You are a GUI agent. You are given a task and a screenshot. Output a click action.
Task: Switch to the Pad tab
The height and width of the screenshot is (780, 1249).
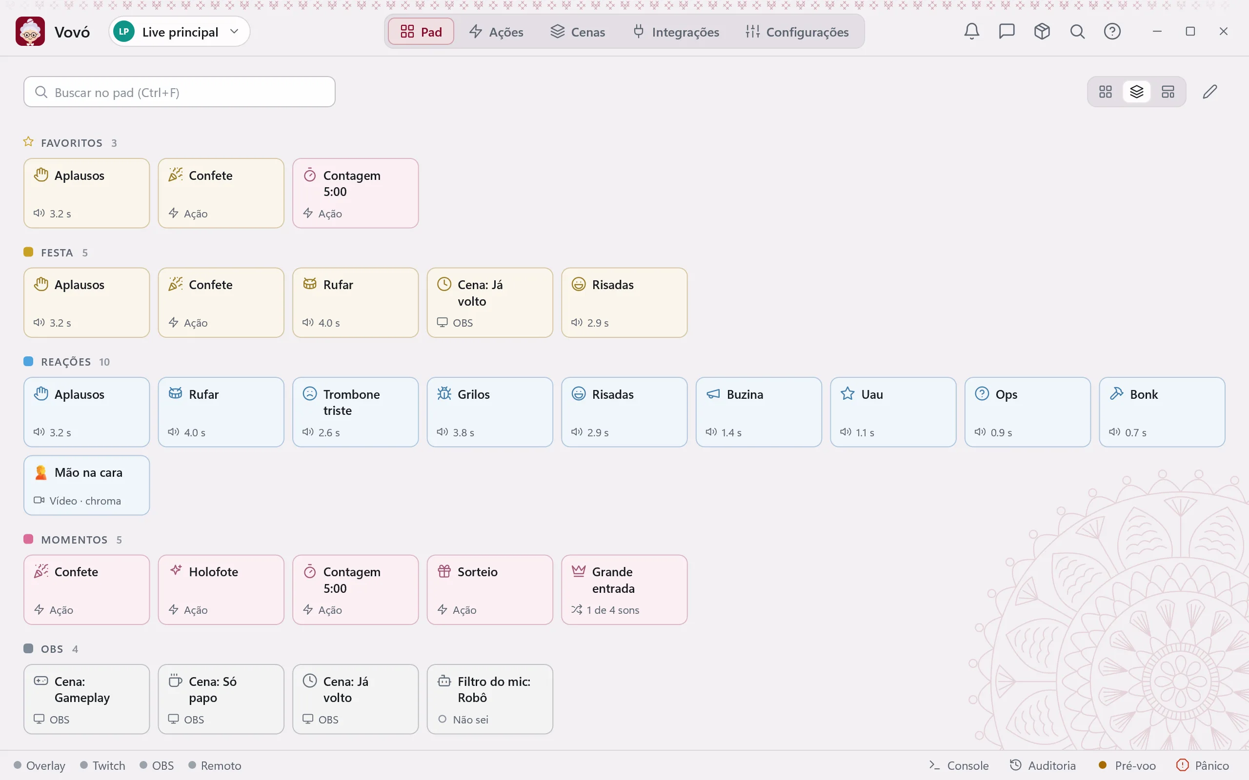tap(421, 32)
